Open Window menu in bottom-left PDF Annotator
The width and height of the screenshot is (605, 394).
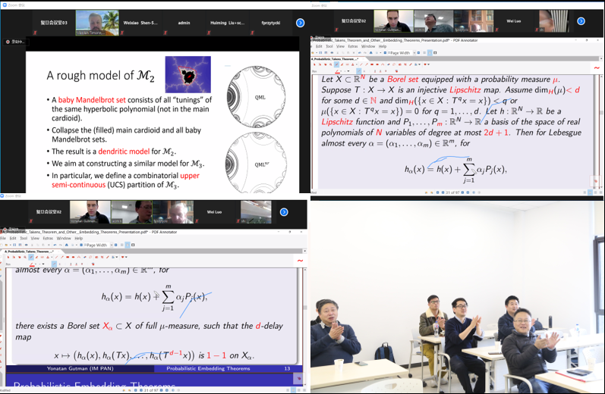[64, 239]
